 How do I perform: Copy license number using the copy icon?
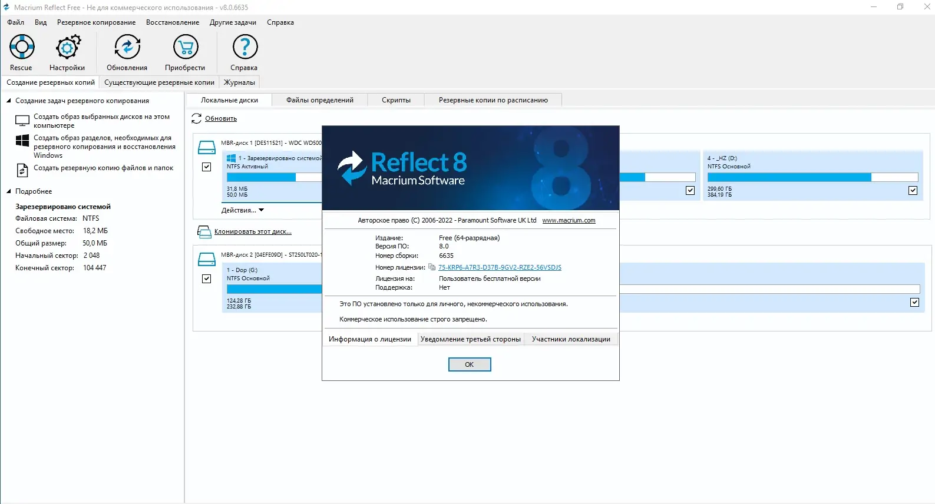tap(432, 267)
